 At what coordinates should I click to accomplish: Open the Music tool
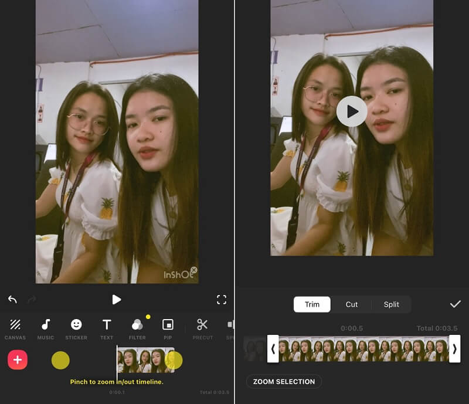46,328
